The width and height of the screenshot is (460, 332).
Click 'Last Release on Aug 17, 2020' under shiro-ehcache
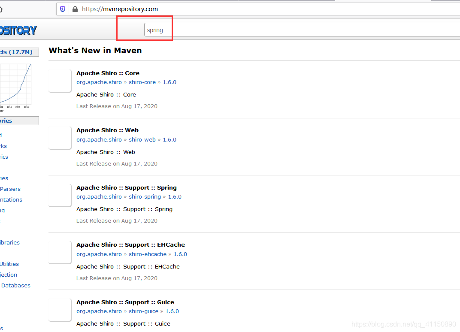(x=117, y=278)
